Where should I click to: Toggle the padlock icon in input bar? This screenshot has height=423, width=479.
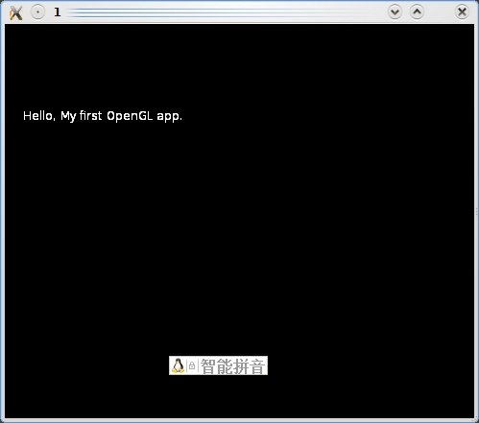point(192,365)
